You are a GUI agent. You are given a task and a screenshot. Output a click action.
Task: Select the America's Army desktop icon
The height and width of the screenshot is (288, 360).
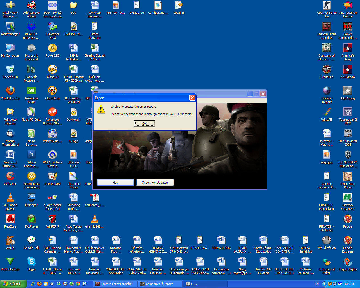[x=348, y=52]
